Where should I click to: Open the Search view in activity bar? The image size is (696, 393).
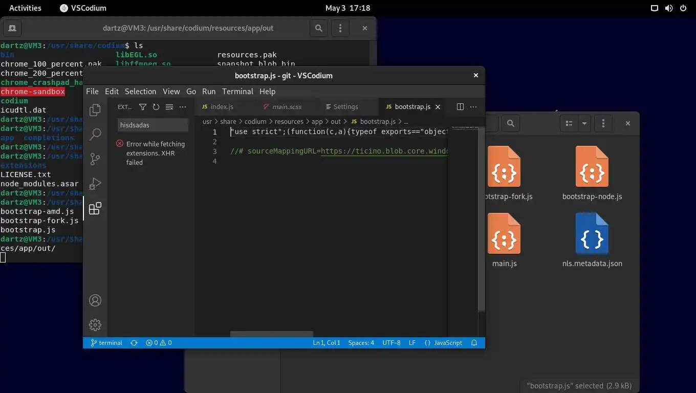pos(95,134)
